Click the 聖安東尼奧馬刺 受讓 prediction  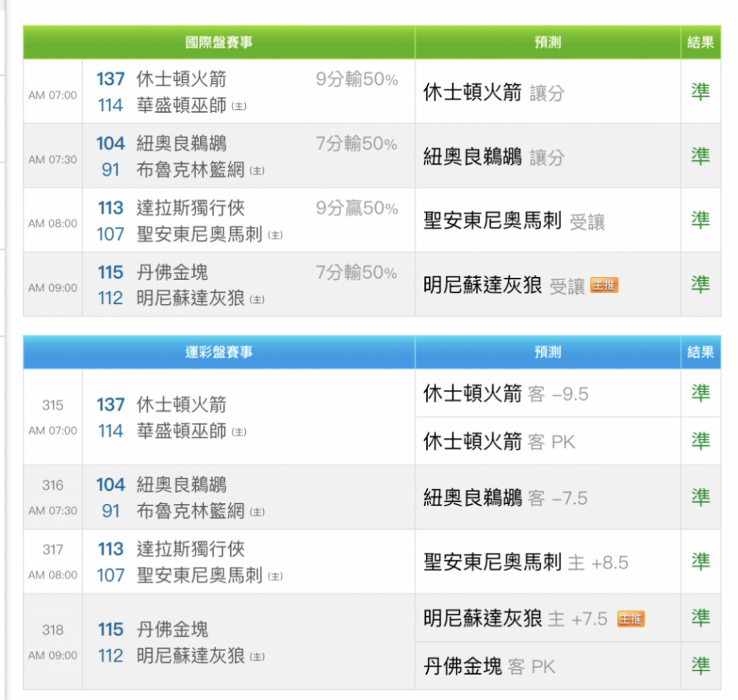coord(514,220)
